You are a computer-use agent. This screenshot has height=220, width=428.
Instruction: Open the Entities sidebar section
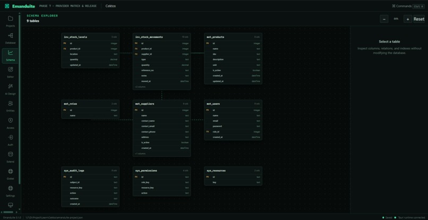[x=11, y=107]
